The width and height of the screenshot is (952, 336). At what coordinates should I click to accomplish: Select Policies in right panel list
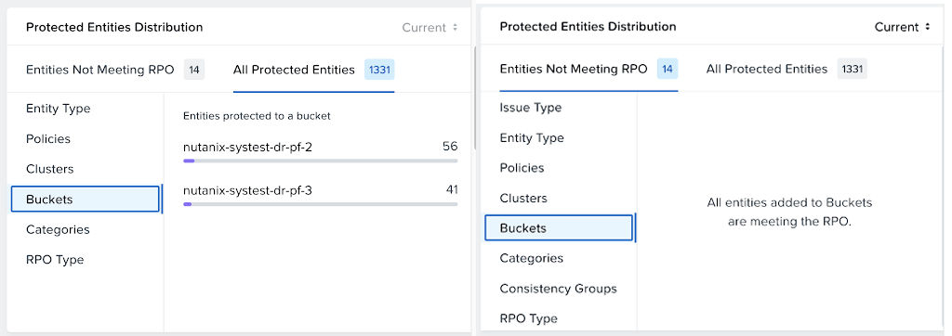click(522, 168)
